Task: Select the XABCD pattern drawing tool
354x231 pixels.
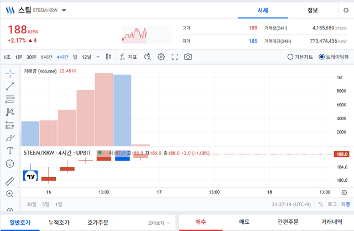Action: 10,112
